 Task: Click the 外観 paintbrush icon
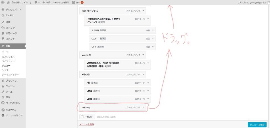point(3,46)
